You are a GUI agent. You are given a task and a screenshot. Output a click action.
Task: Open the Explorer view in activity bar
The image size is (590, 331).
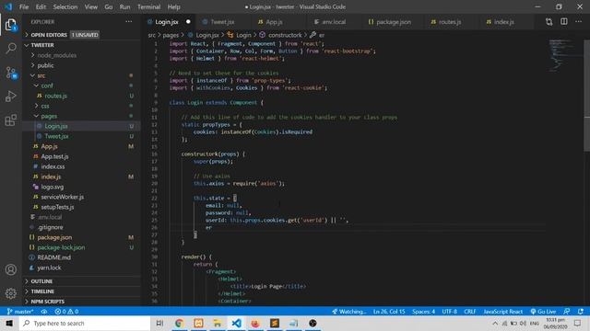tap(10, 25)
